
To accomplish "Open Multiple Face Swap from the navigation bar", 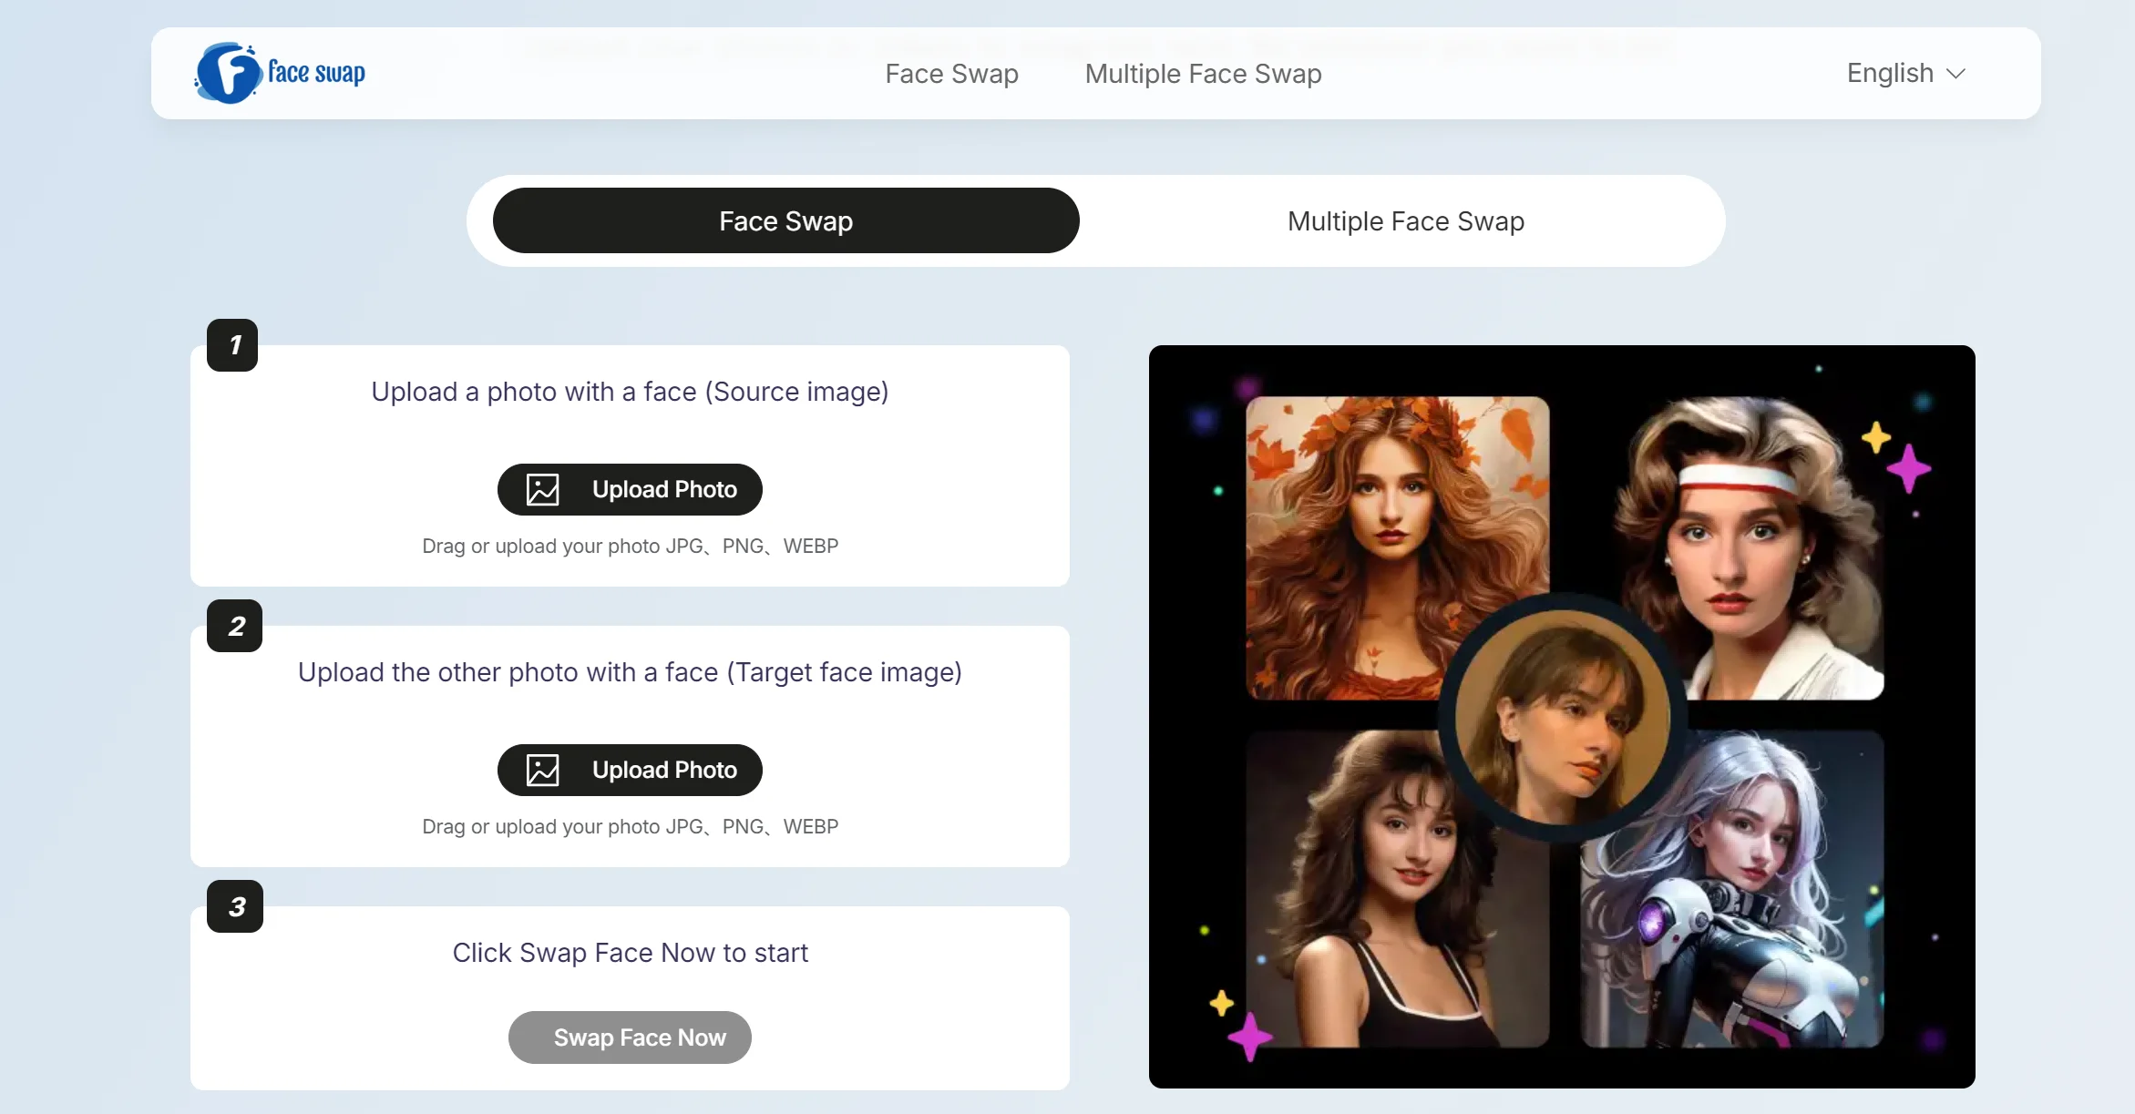I will (x=1204, y=74).
